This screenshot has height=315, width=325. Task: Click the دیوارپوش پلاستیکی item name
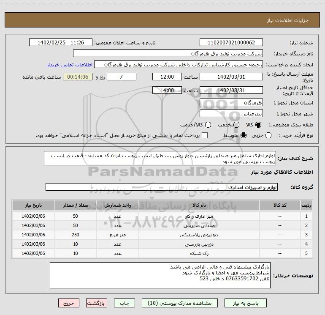(199, 235)
